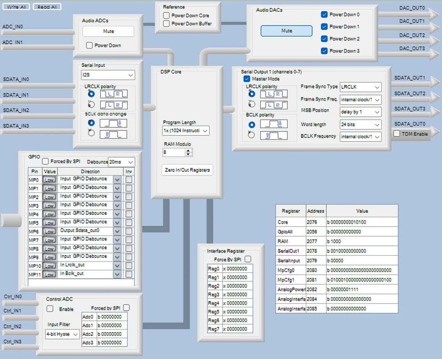Click Zero In/Out Registers button
This screenshot has width=442, height=359.
pyautogui.click(x=187, y=170)
